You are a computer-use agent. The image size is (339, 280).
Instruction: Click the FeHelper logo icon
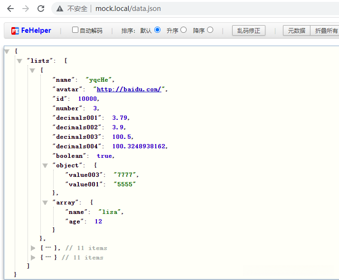tap(15, 31)
